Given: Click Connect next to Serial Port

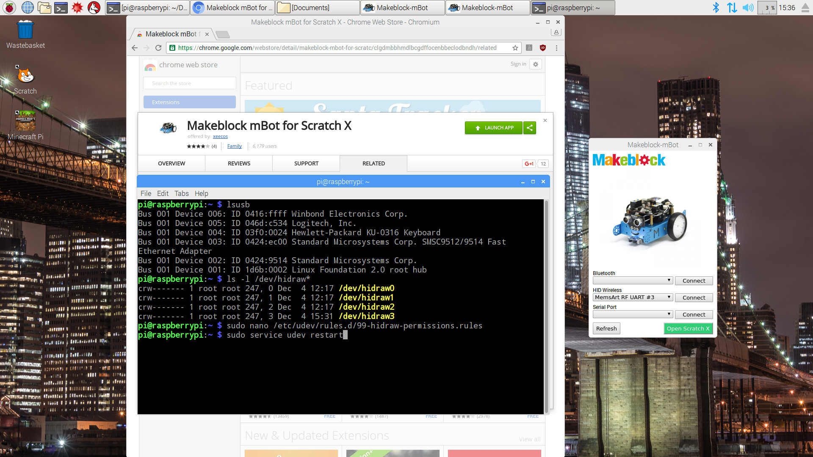Looking at the screenshot, I should point(694,314).
